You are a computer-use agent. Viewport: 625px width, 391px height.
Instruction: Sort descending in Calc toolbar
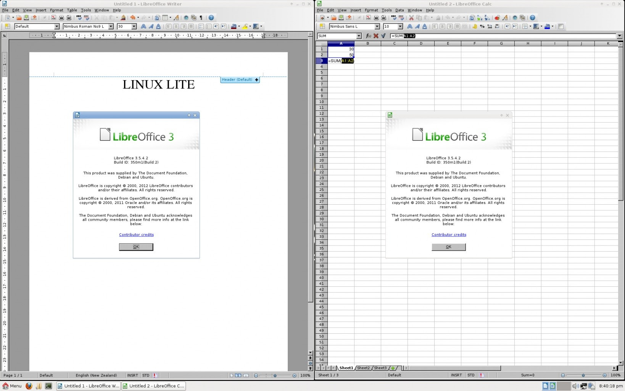487,18
